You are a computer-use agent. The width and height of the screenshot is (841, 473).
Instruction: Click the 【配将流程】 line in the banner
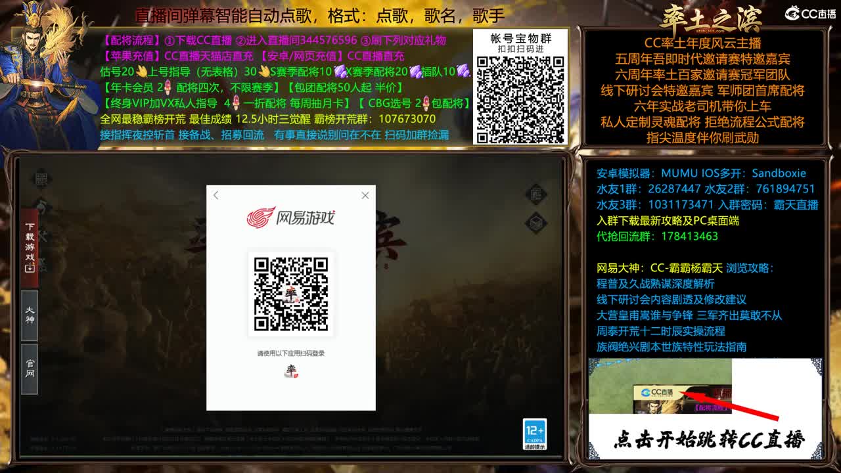(x=274, y=41)
